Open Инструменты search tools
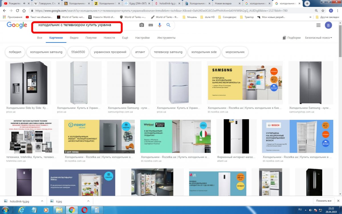The height and width of the screenshot is (214, 342). (166, 38)
